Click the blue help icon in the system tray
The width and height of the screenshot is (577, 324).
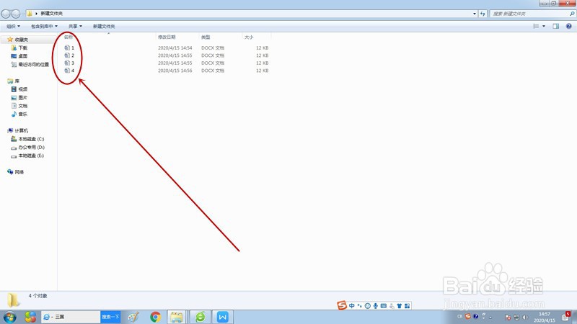(475, 316)
